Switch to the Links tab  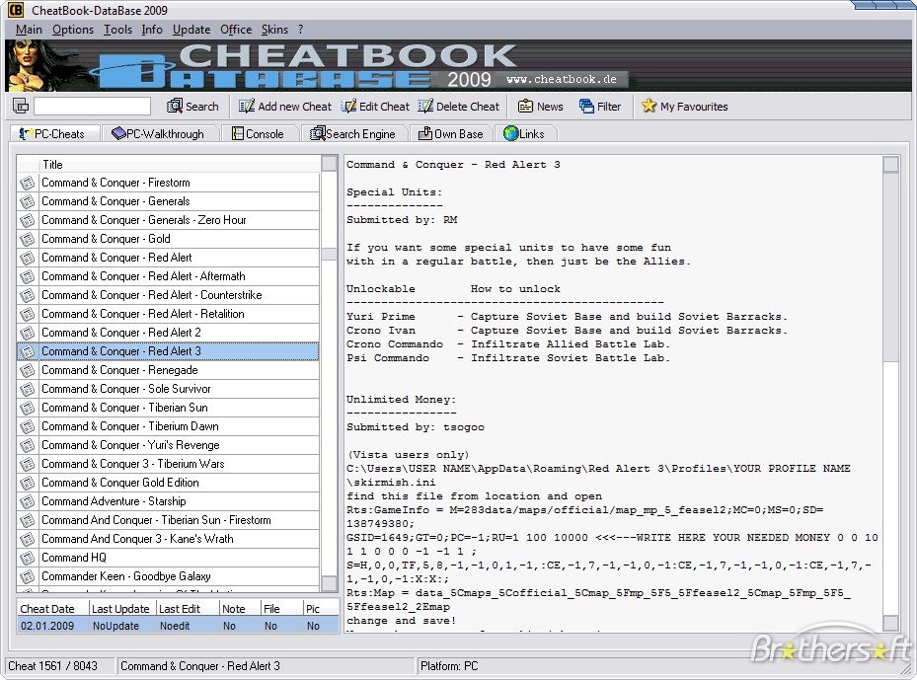(x=525, y=134)
